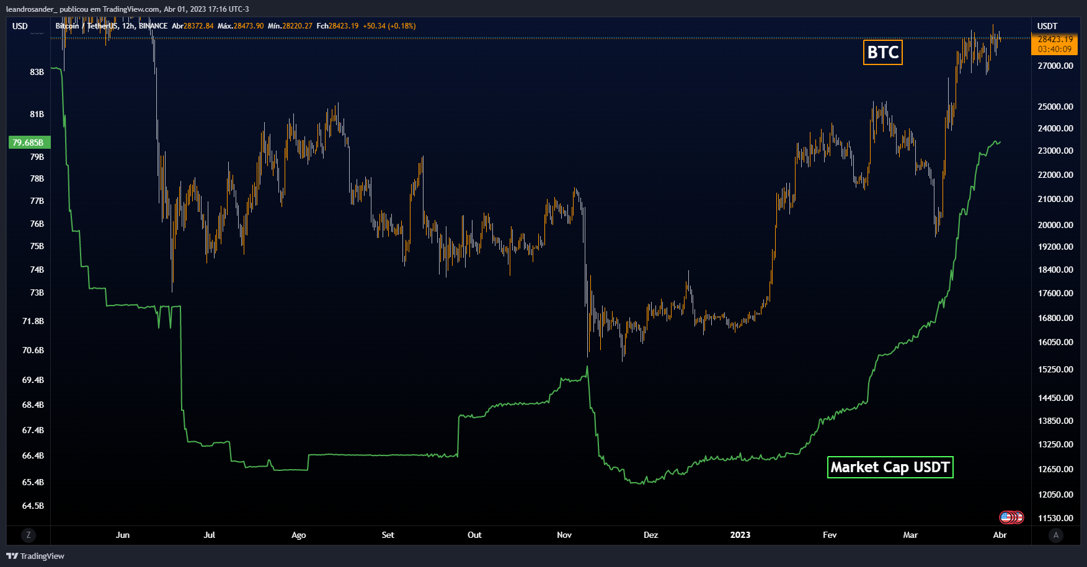Click the USD header on the left scale
The width and height of the screenshot is (1087, 567).
[x=20, y=26]
